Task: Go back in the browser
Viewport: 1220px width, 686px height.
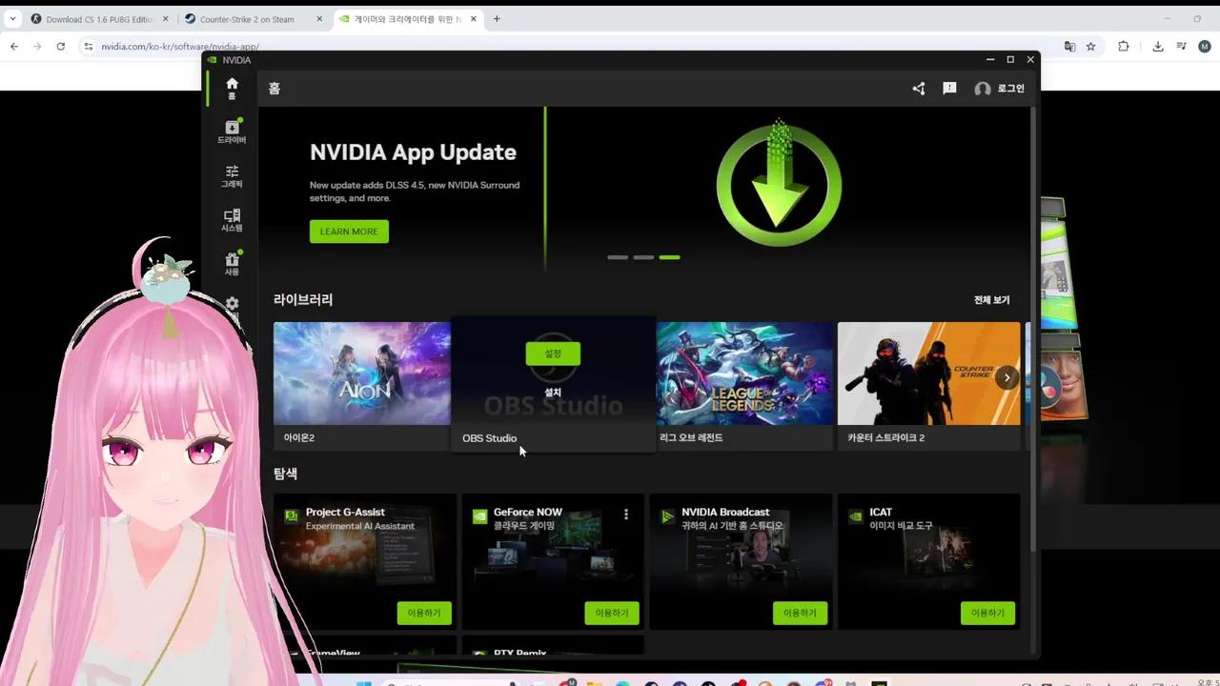Action: coord(14,47)
